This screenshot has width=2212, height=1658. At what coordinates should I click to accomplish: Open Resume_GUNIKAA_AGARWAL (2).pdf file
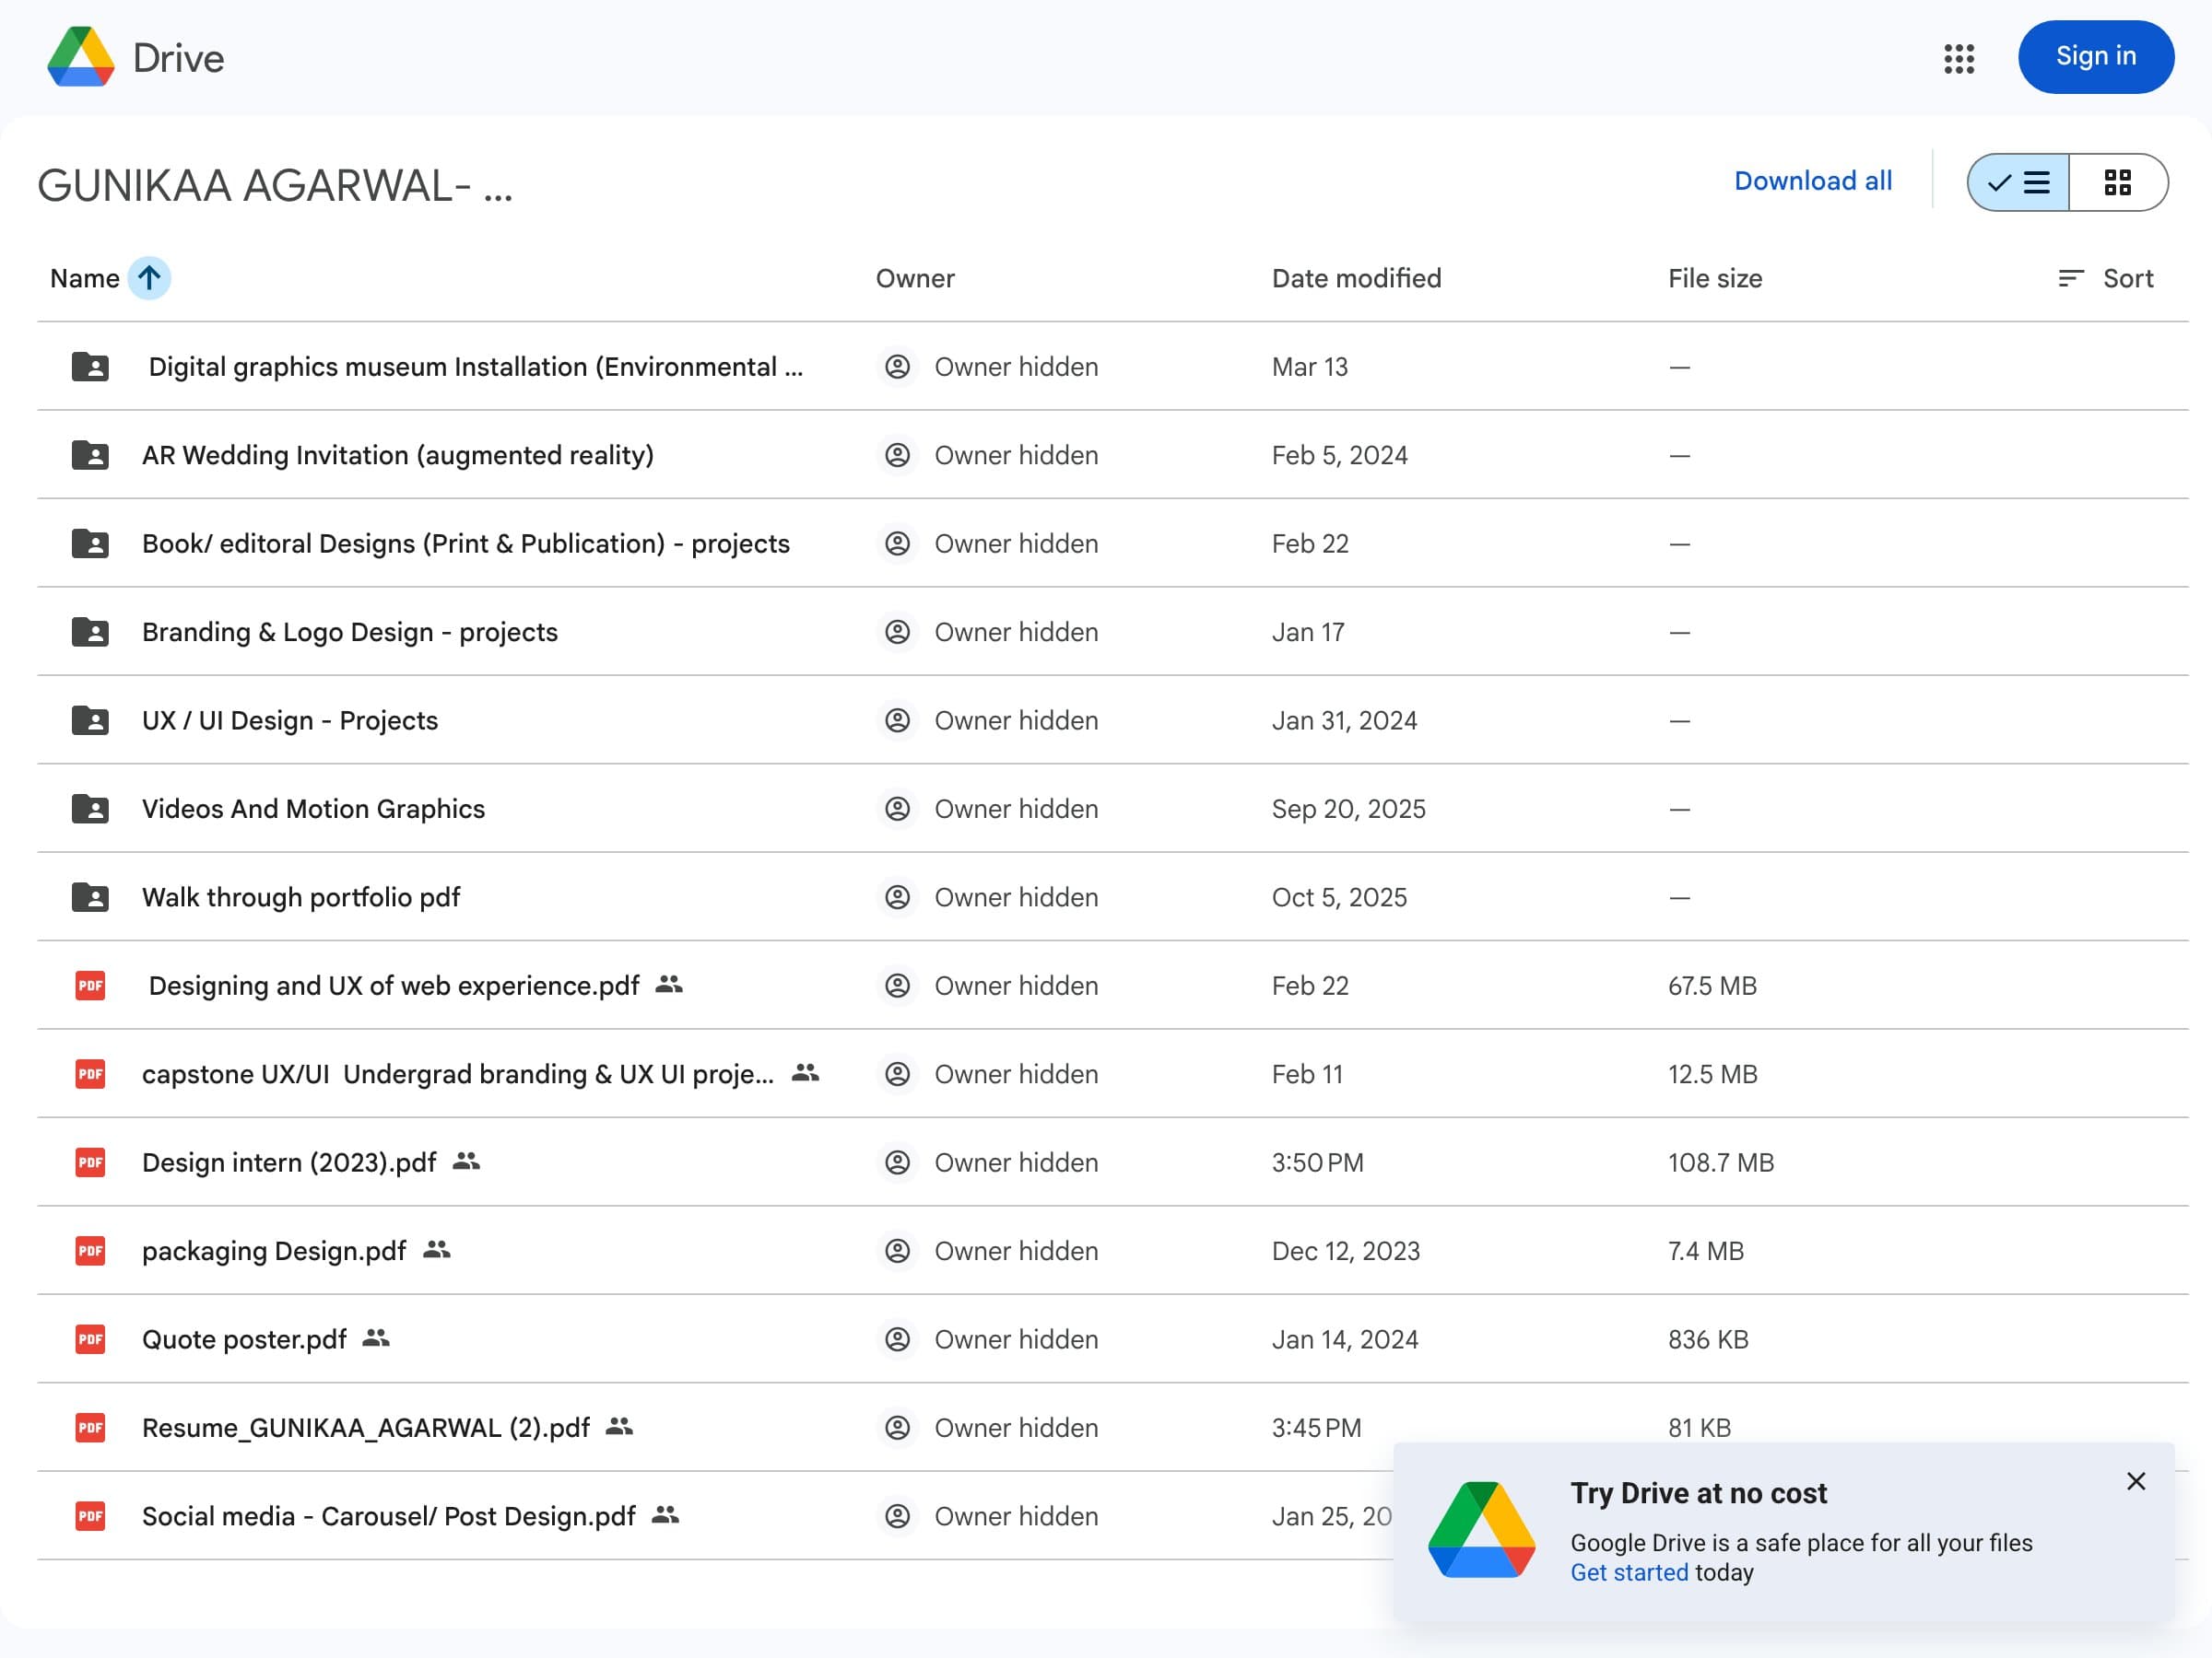click(x=365, y=1427)
